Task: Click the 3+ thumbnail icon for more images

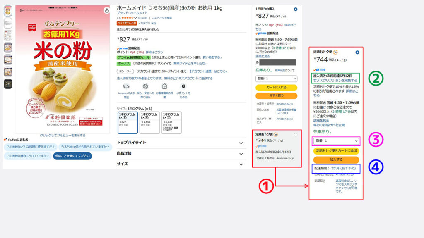Action: (x=8, y=83)
